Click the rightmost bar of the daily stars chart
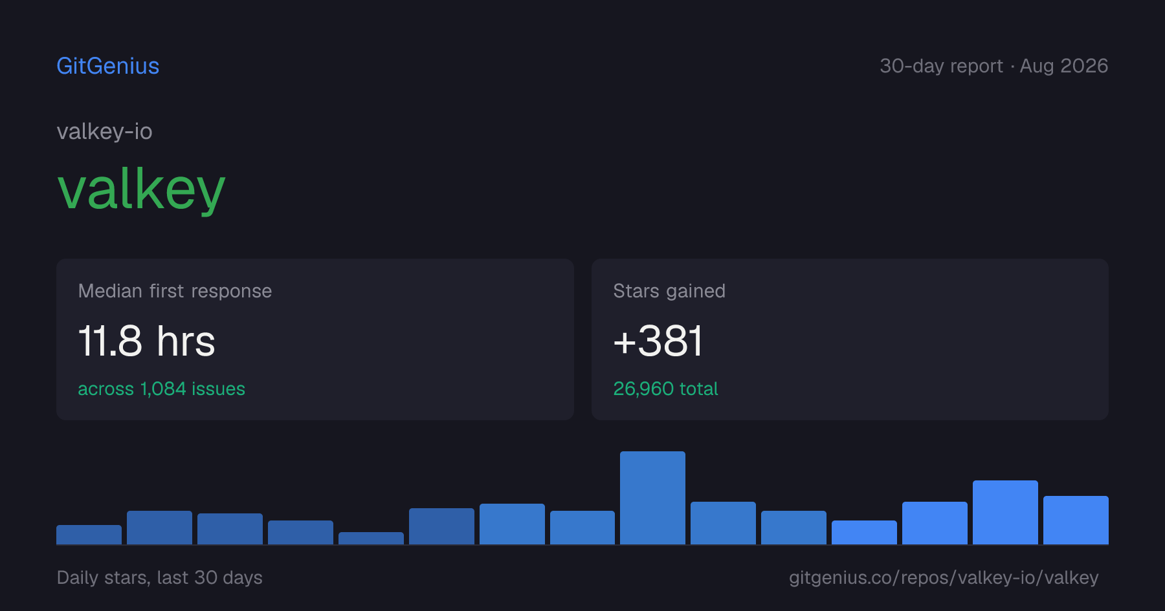 pos(1076,520)
